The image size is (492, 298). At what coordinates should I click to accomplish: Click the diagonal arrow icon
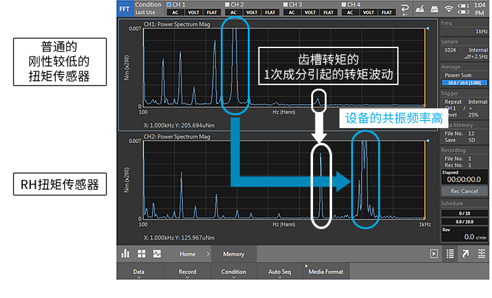[x=466, y=254]
